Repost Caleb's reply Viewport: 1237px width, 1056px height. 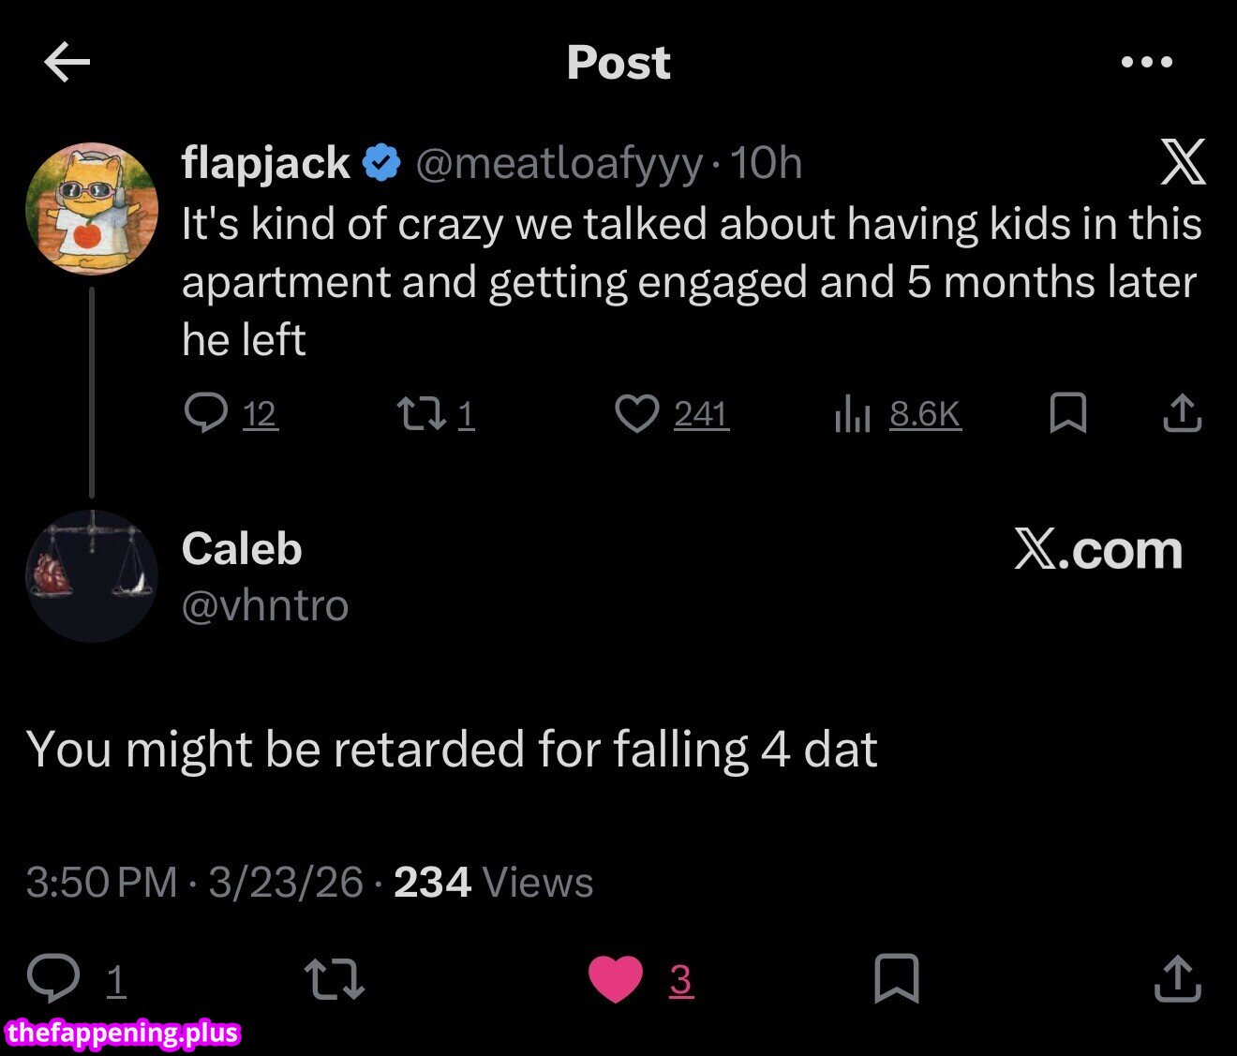[335, 978]
